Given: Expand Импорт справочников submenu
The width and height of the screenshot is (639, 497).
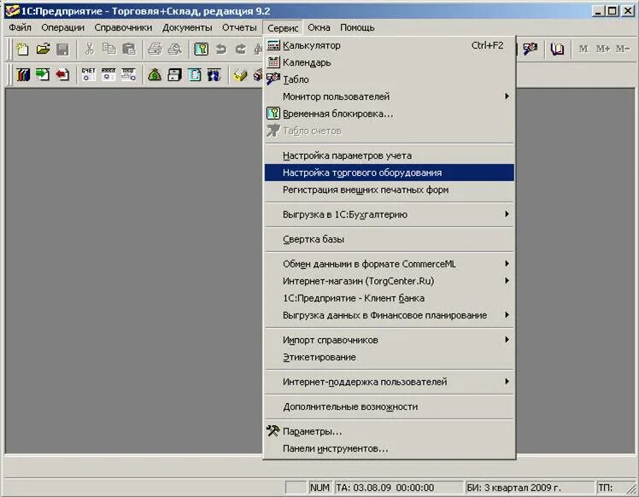Looking at the screenshot, I should 390,340.
